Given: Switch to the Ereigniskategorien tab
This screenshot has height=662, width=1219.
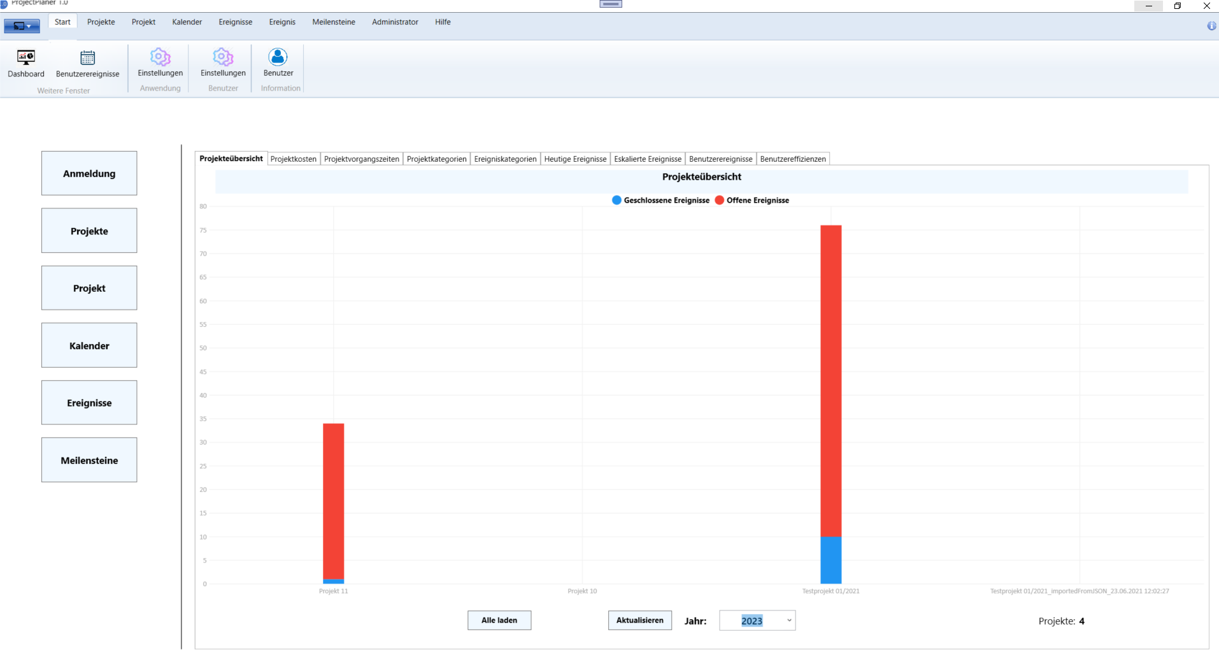Looking at the screenshot, I should click(506, 159).
